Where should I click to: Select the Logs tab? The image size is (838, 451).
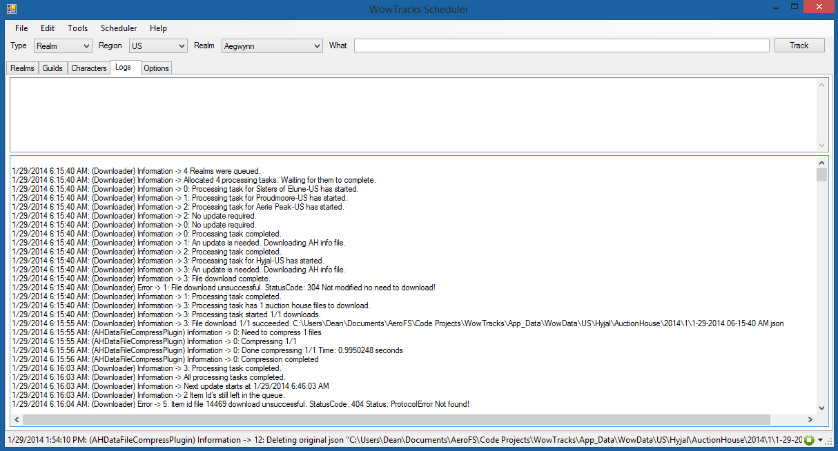tap(124, 67)
